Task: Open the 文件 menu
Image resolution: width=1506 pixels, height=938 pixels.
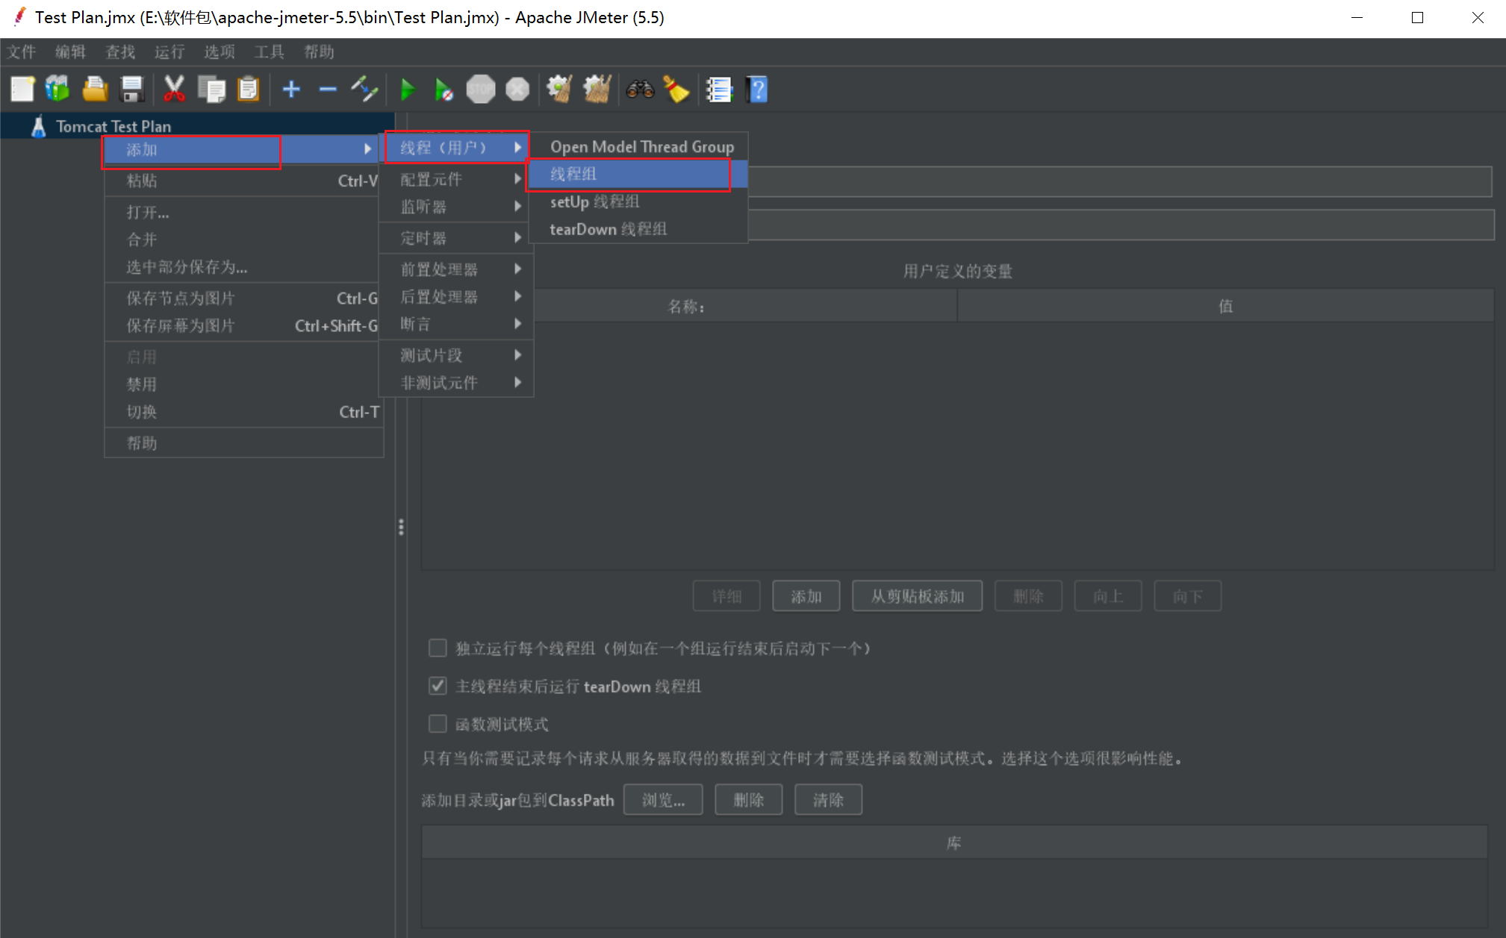Action: pos(22,51)
